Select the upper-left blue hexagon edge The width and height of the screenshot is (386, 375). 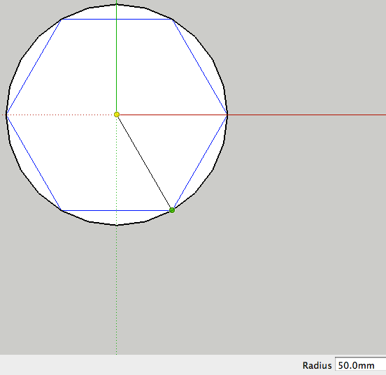click(x=34, y=67)
